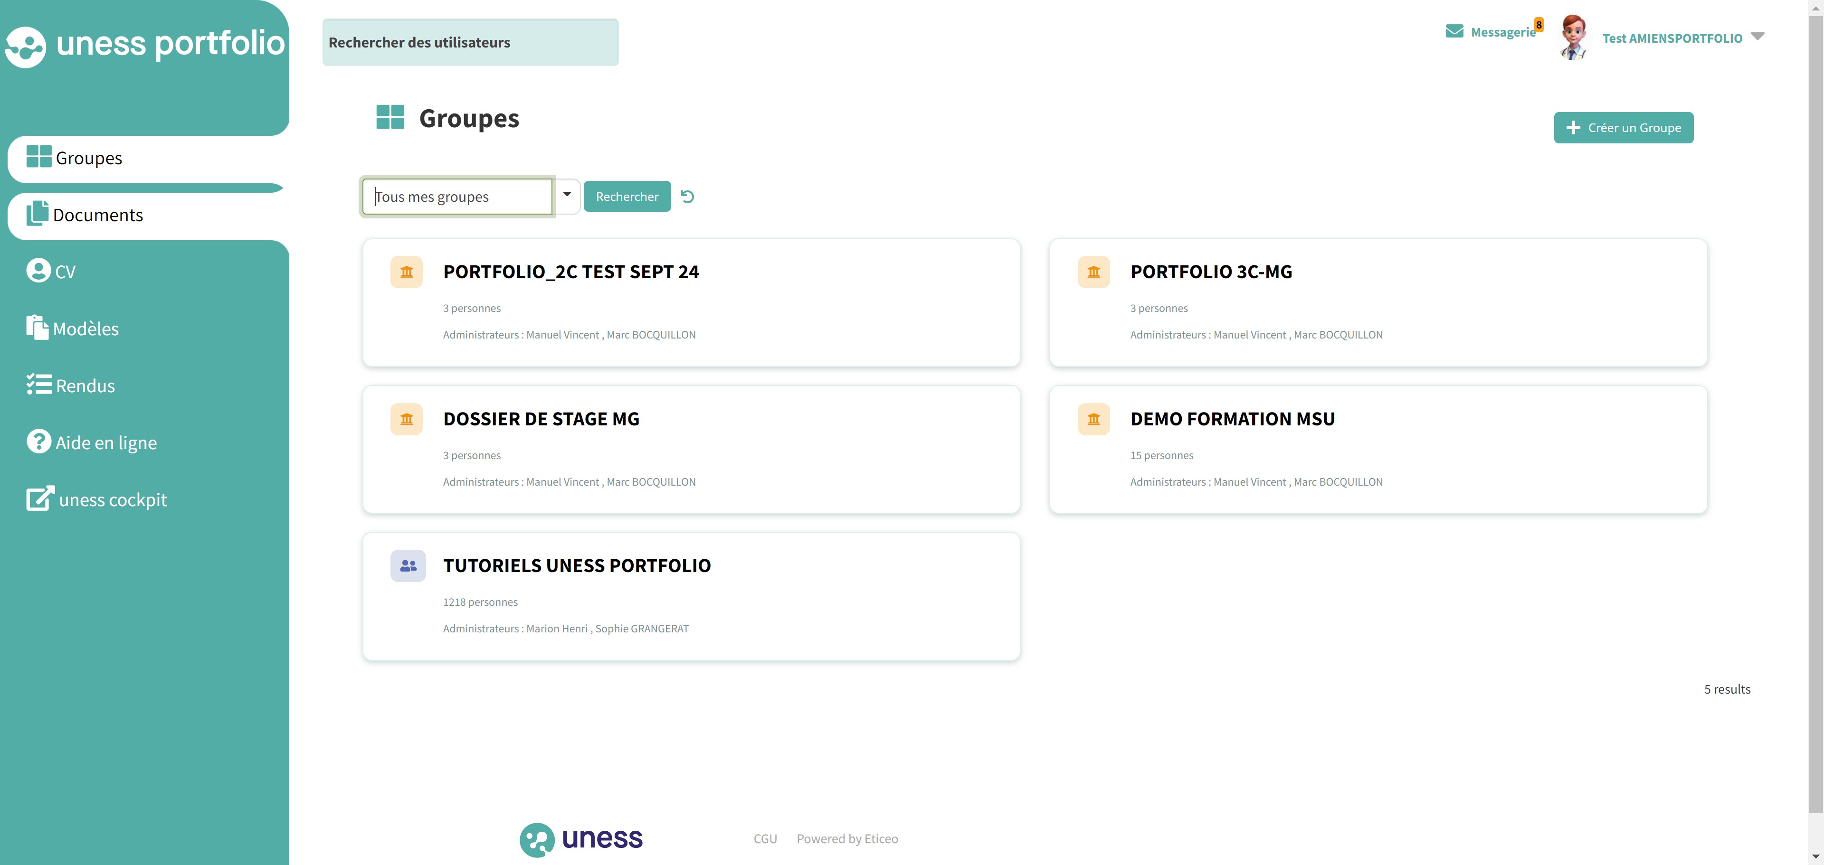This screenshot has width=1824, height=865.
Task: Open Modèles from the sidebar
Action: click(85, 329)
